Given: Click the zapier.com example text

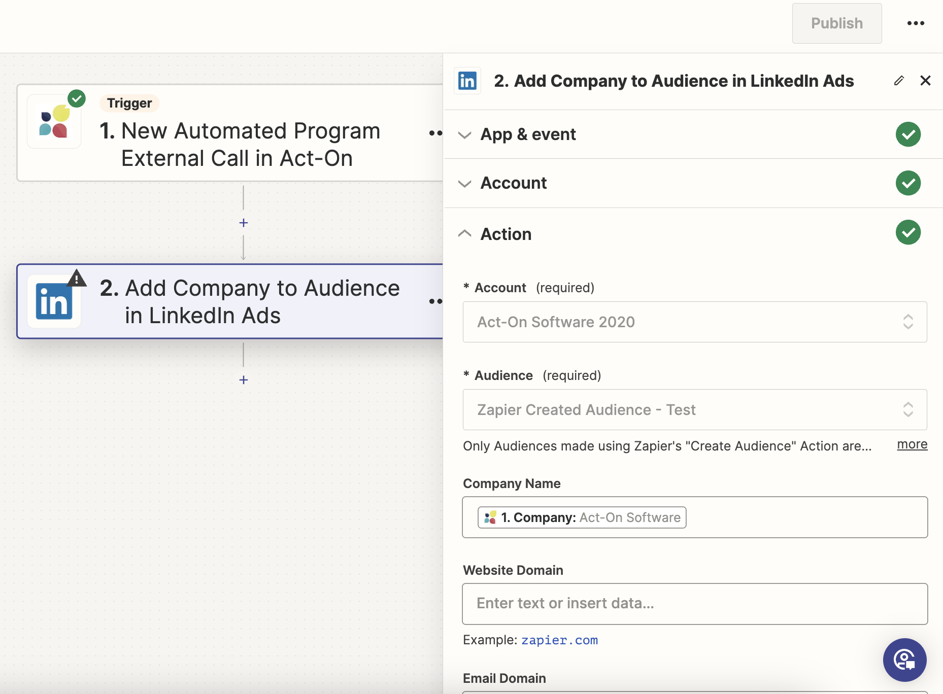Looking at the screenshot, I should point(560,640).
